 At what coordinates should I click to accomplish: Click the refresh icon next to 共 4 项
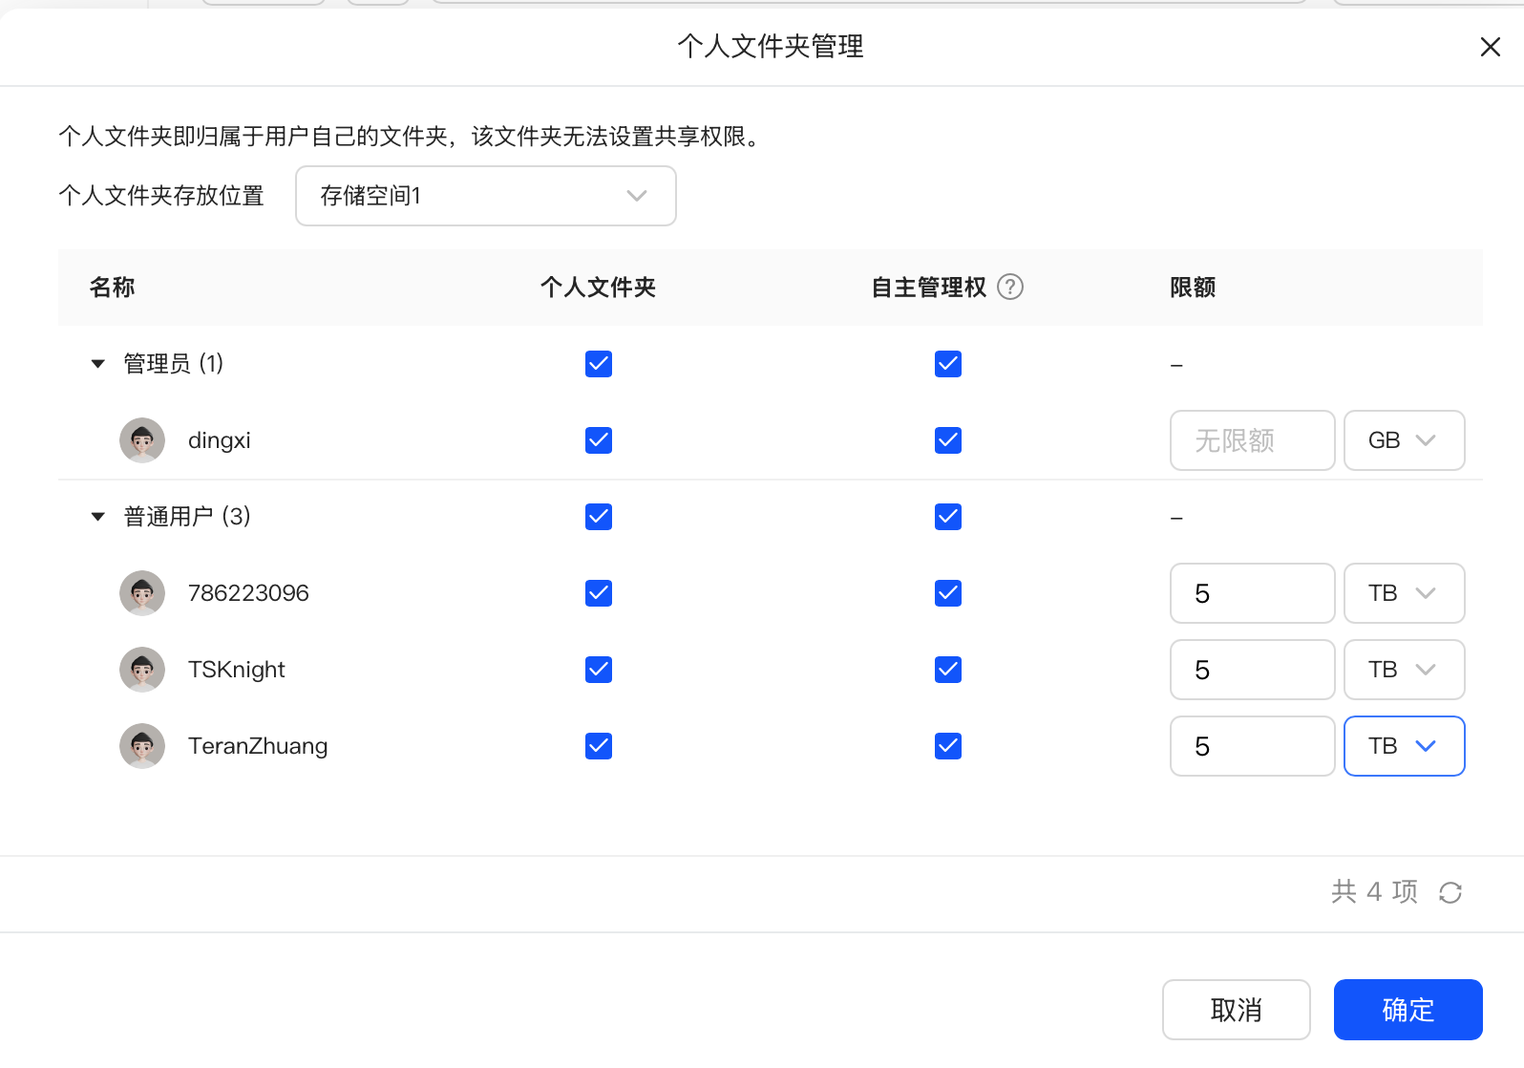click(1450, 892)
